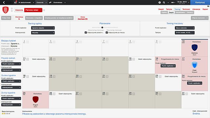Select the Trenerzy sub-tab
Screen dimensions: 210x118
(x=190, y=12)
